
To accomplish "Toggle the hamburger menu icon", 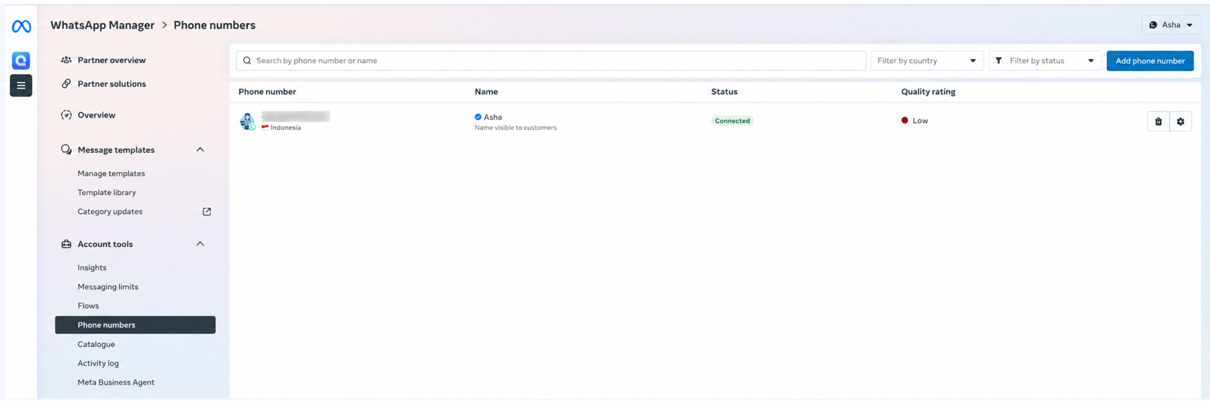I will tap(21, 85).
